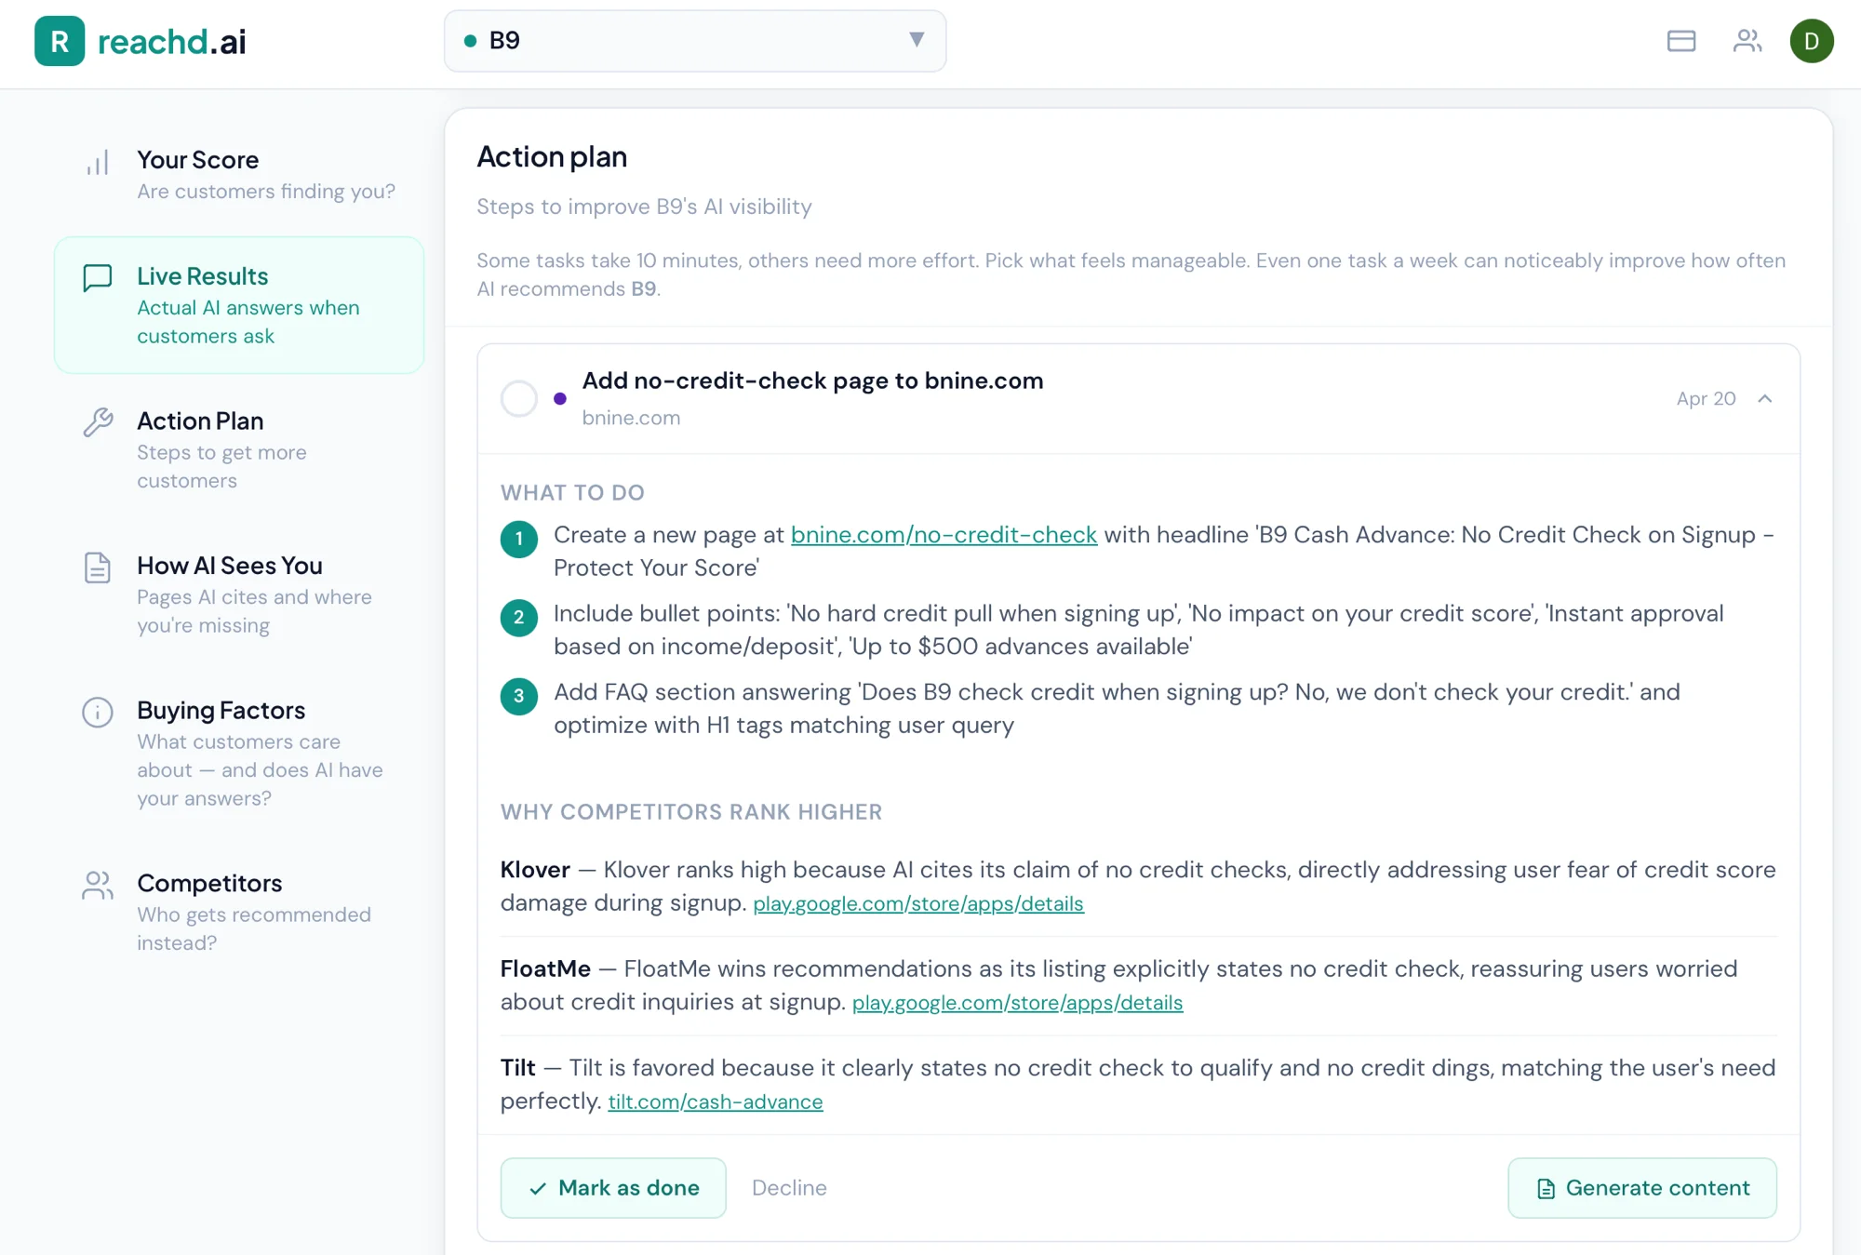The image size is (1861, 1255).
Task: Click the 'Tilt' competitor name
Action: tap(518, 1068)
